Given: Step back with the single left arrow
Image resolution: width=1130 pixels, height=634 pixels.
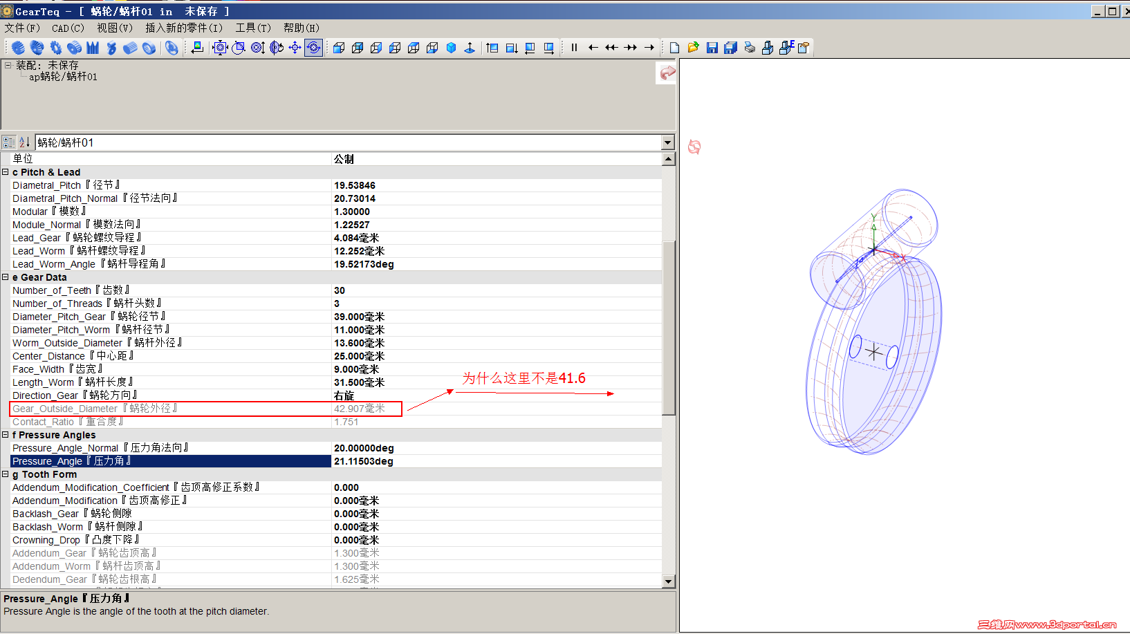Looking at the screenshot, I should click(x=593, y=48).
